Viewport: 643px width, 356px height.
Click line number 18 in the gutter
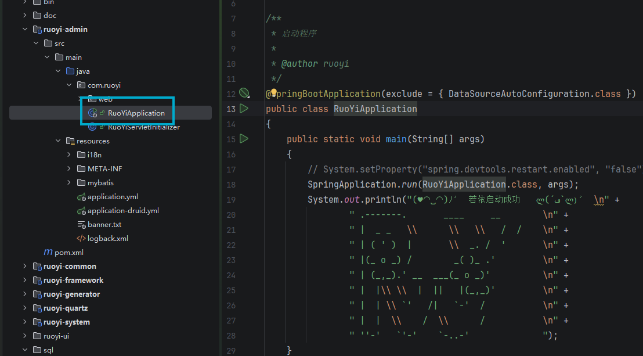tap(231, 184)
